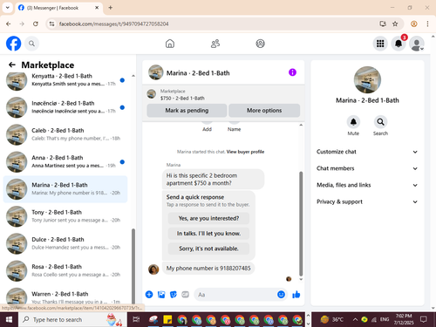Send quick reply Sorry, it's not available.
Viewport: 436px width, 327px height.
pyautogui.click(x=208, y=249)
